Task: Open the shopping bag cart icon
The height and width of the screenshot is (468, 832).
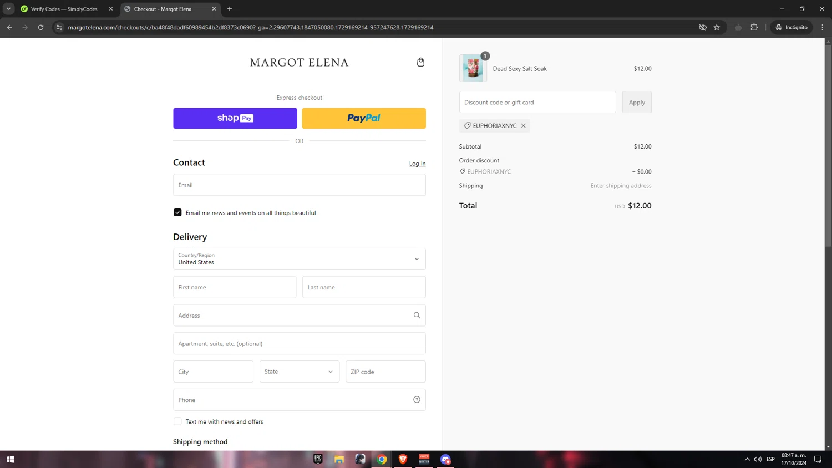Action: [420, 62]
